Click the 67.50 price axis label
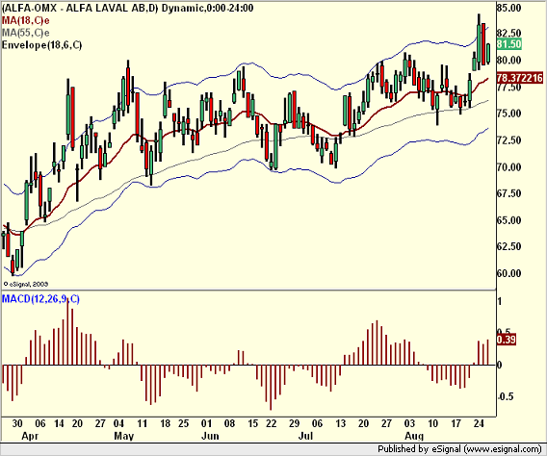The width and height of the screenshot is (547, 456). point(509,193)
